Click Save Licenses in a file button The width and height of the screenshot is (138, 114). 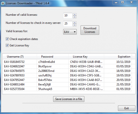69,99
